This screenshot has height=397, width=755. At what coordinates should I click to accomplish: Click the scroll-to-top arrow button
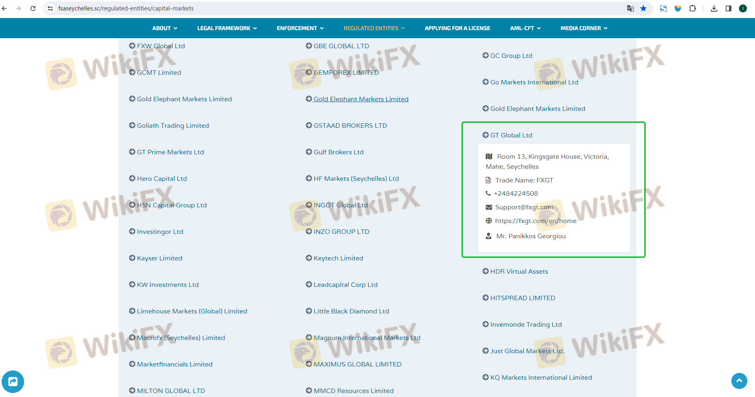click(739, 381)
